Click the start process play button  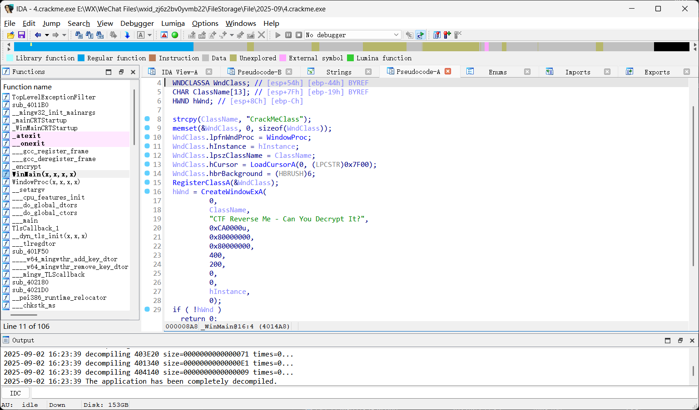click(x=278, y=35)
